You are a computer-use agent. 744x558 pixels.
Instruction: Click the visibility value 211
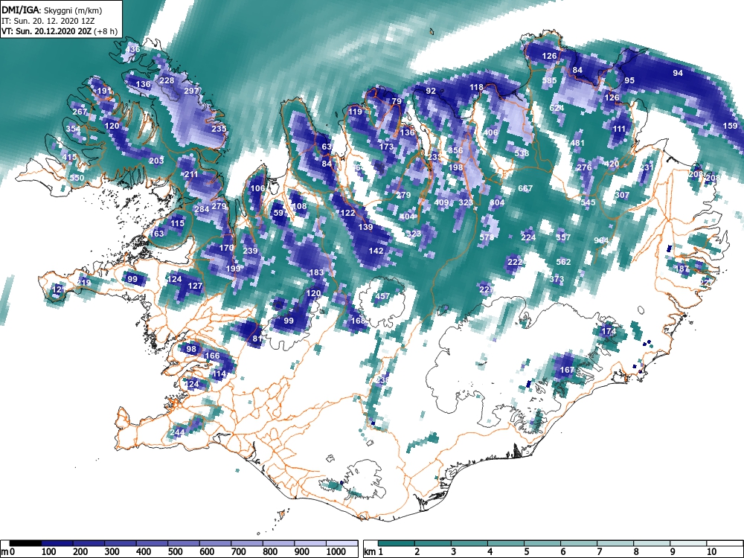(191, 174)
